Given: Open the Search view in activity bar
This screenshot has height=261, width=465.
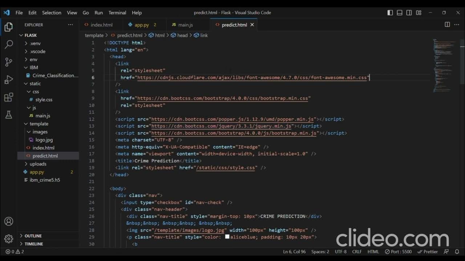Looking at the screenshot, I should click(x=8, y=45).
